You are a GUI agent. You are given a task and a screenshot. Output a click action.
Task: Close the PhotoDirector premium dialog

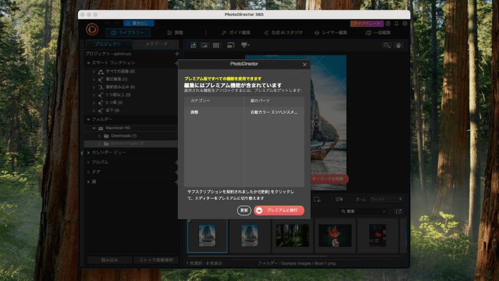click(304, 64)
